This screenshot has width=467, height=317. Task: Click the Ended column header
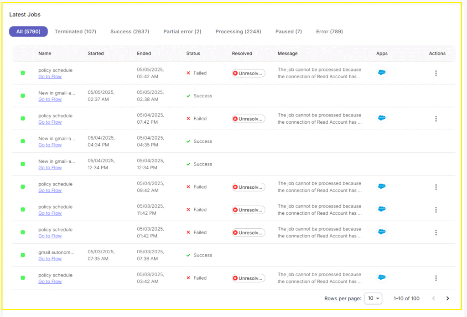(144, 54)
